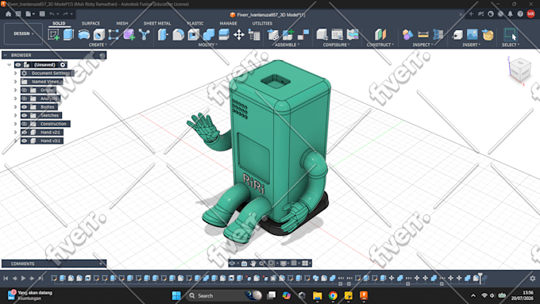Select the Shell tool
This screenshot has height=304, width=540.
[193, 34]
